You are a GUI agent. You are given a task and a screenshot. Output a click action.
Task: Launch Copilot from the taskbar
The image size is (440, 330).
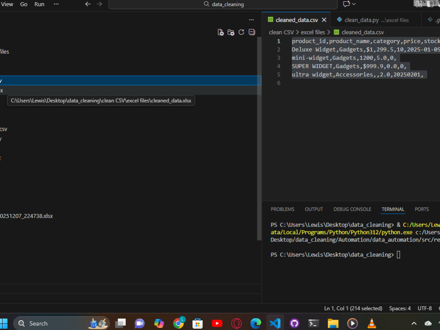159,323
